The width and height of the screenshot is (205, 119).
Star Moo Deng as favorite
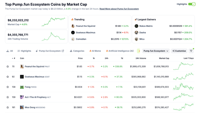[7, 107]
